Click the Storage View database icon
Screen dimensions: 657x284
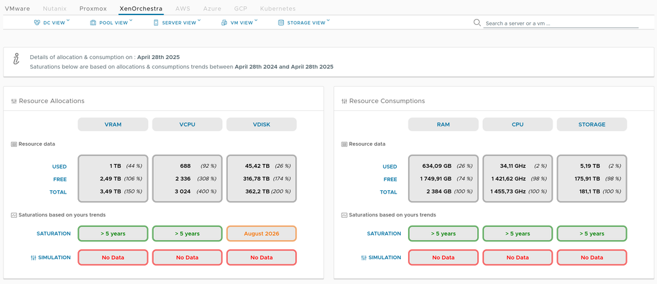tap(281, 22)
